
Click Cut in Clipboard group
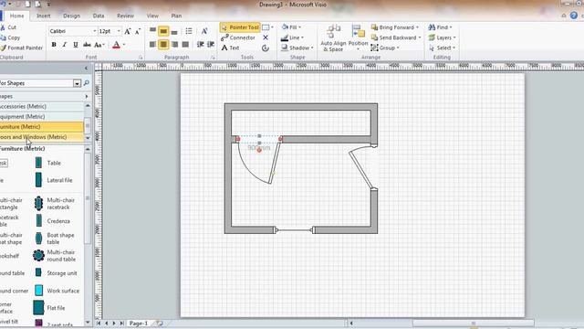8,27
